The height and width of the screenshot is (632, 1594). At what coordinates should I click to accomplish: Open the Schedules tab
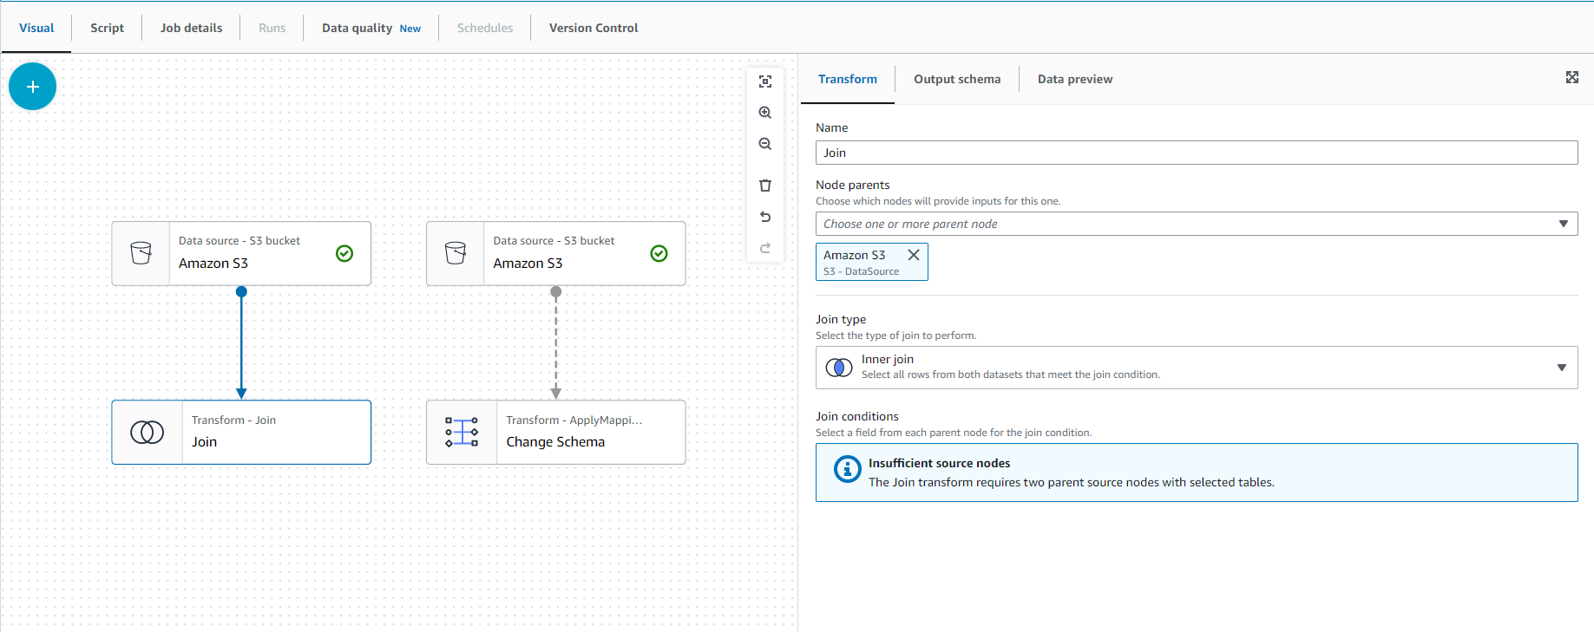pyautogui.click(x=485, y=28)
